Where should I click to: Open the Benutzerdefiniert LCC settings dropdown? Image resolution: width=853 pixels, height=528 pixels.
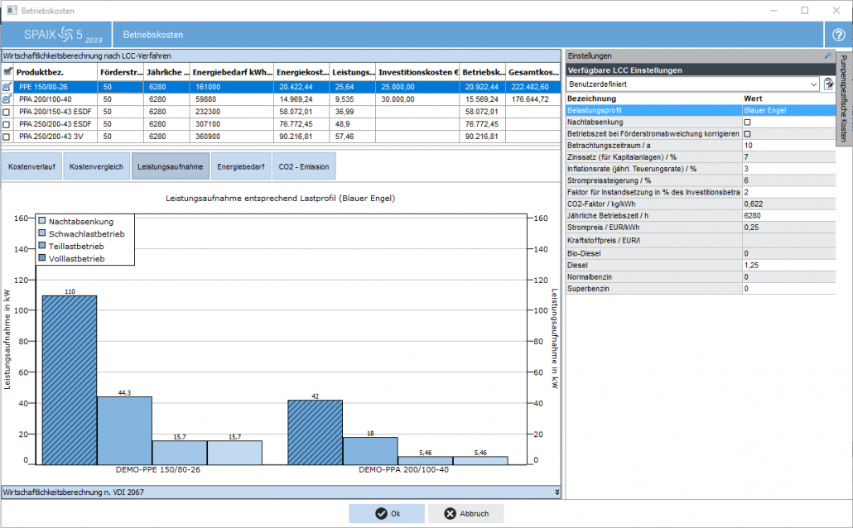(813, 84)
